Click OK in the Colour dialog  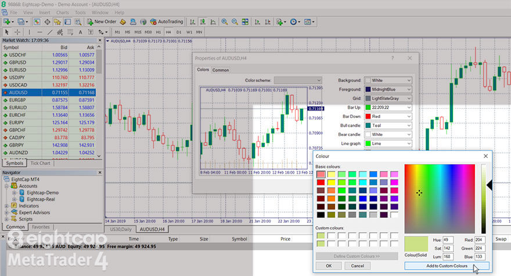(x=329, y=266)
